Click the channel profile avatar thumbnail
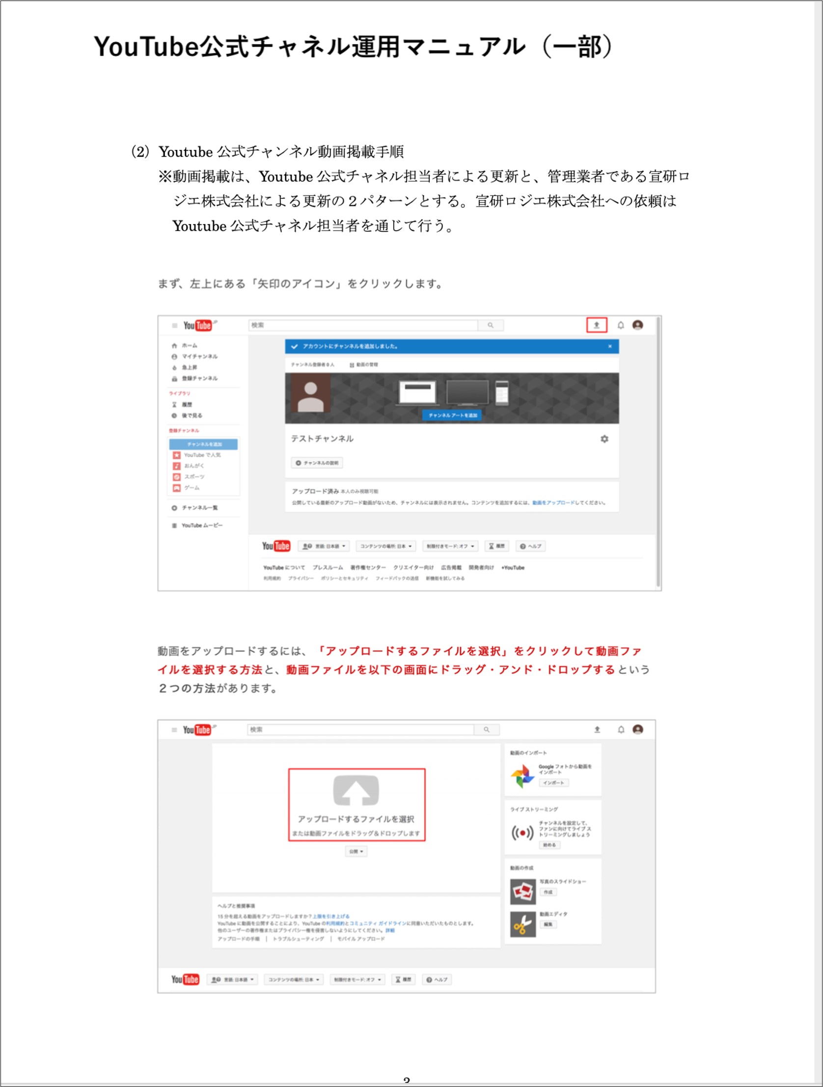Image resolution: width=823 pixels, height=1087 pixels. pos(310,393)
